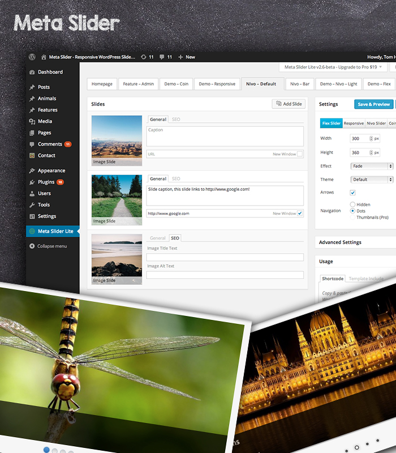Click the Image Title Text field
Image resolution: width=396 pixels, height=453 pixels.
[x=225, y=257]
